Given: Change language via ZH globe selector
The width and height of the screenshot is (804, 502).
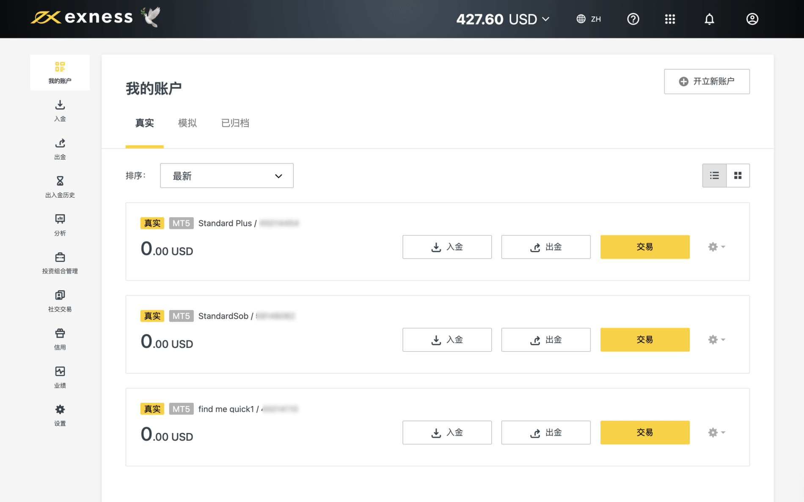Looking at the screenshot, I should 589,19.
